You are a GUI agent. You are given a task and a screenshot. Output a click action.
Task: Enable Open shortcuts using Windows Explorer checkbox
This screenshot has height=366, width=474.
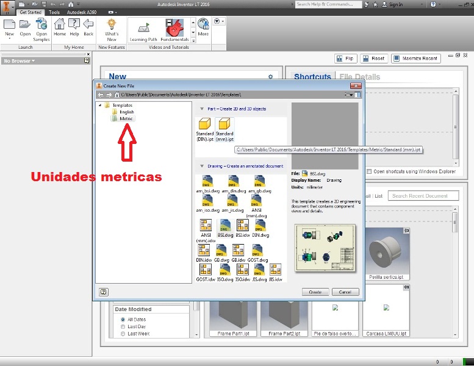click(369, 171)
